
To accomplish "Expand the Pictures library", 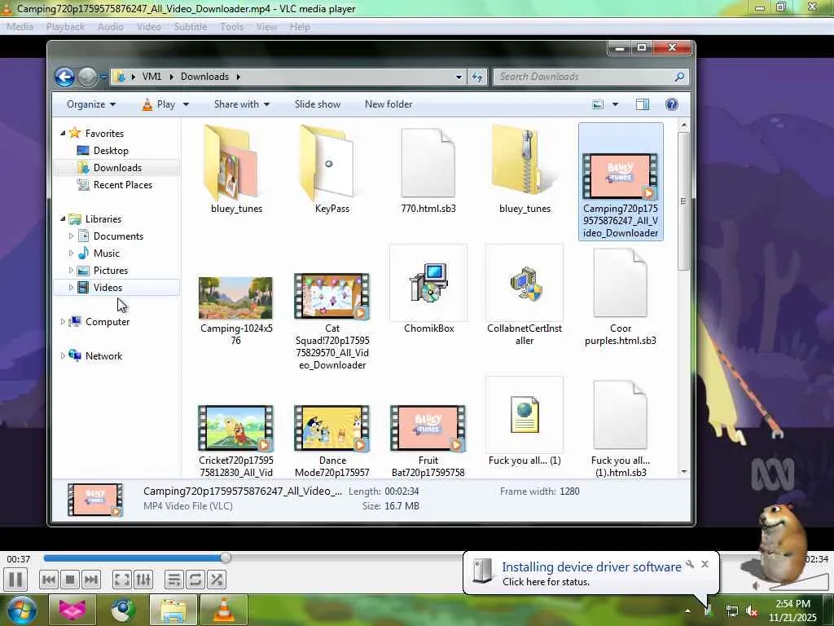I will click(71, 270).
